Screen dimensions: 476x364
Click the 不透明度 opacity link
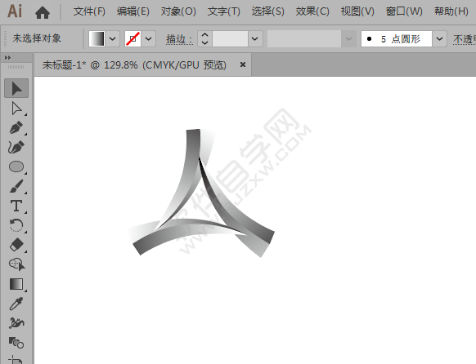point(465,39)
